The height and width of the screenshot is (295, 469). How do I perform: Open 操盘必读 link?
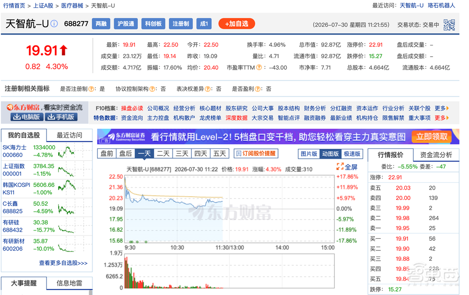tap(132, 108)
